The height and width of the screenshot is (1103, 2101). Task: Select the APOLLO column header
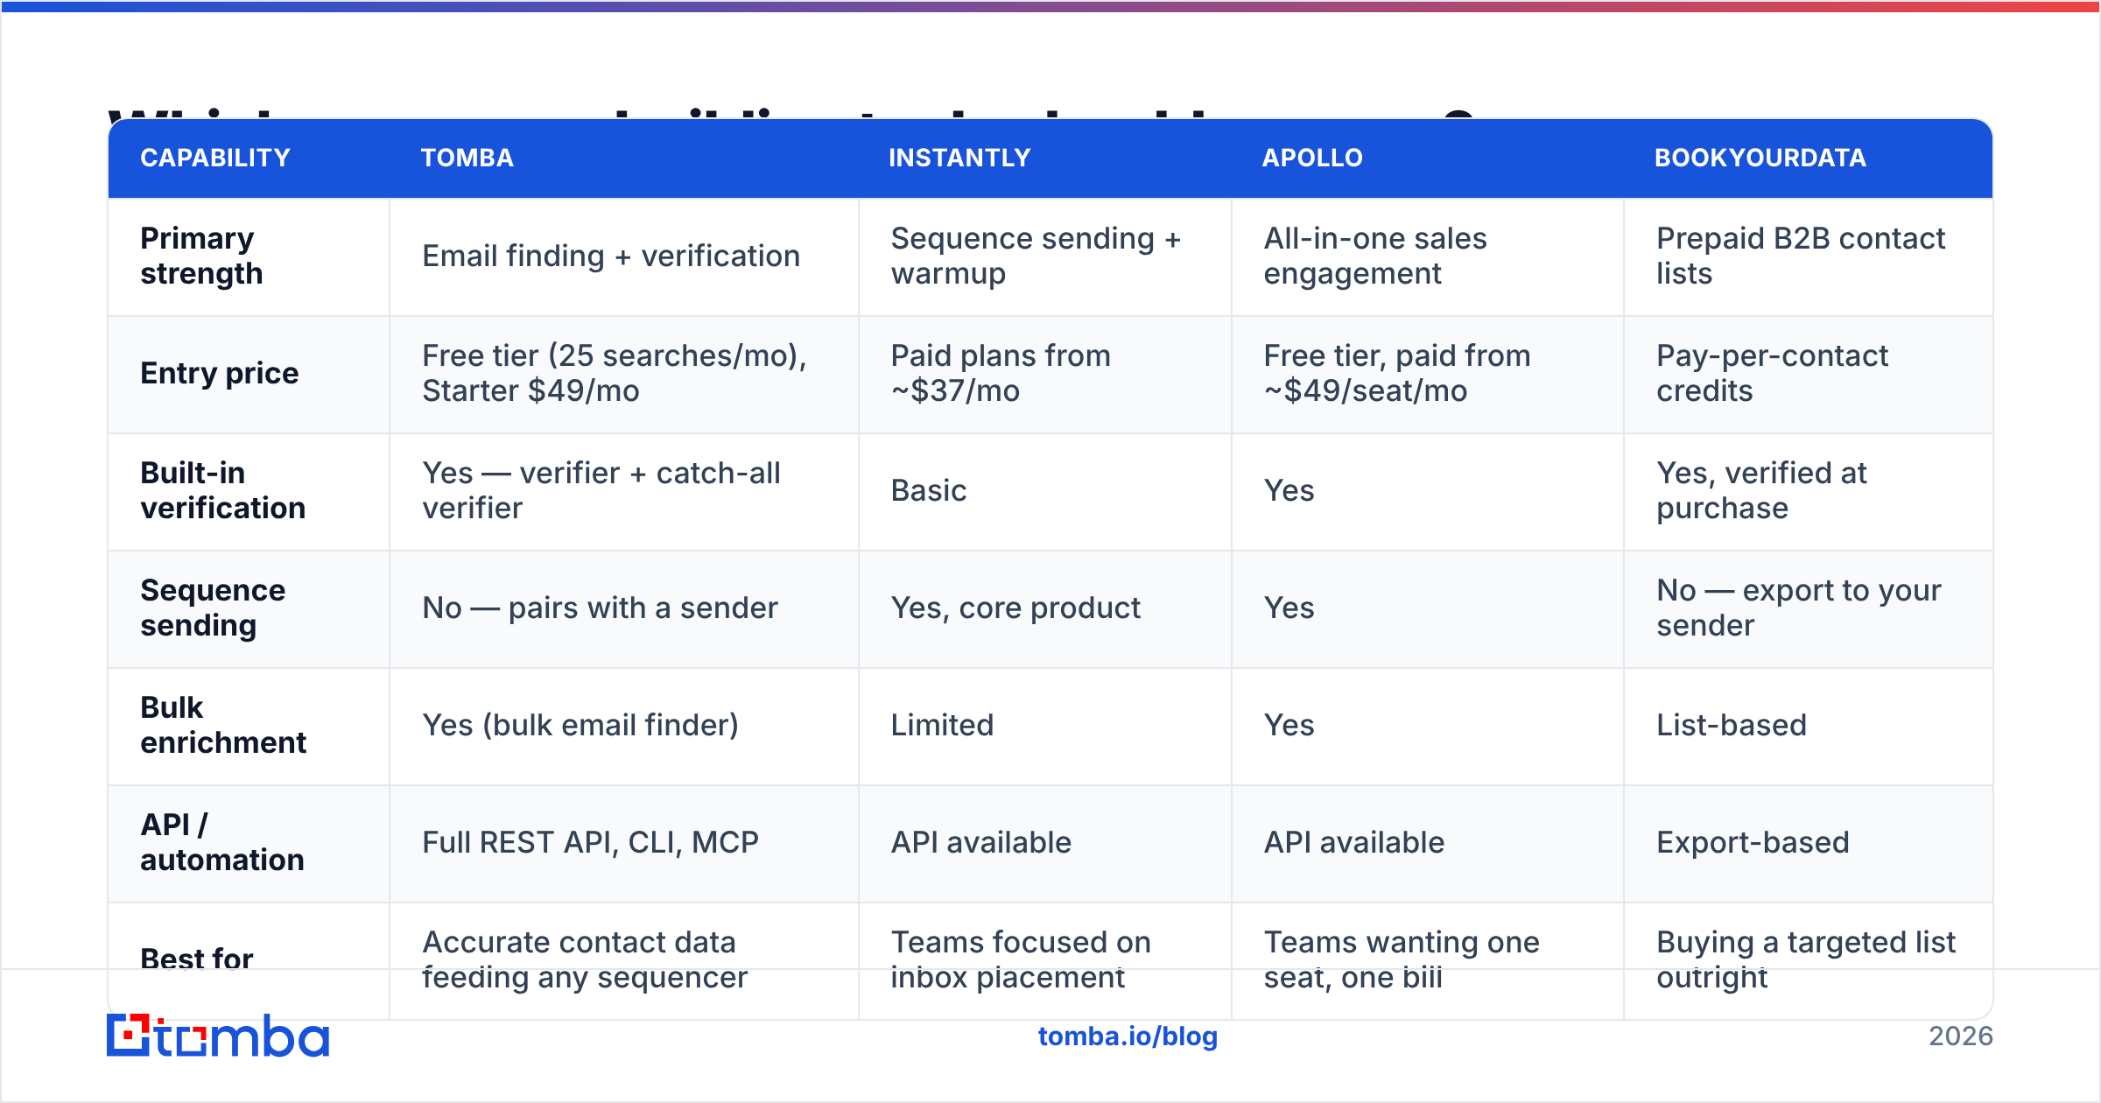click(1312, 158)
